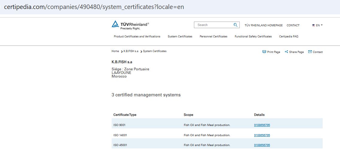Click the 'Precisely Right.' tagline
The height and width of the screenshot is (167, 340).
130,28
